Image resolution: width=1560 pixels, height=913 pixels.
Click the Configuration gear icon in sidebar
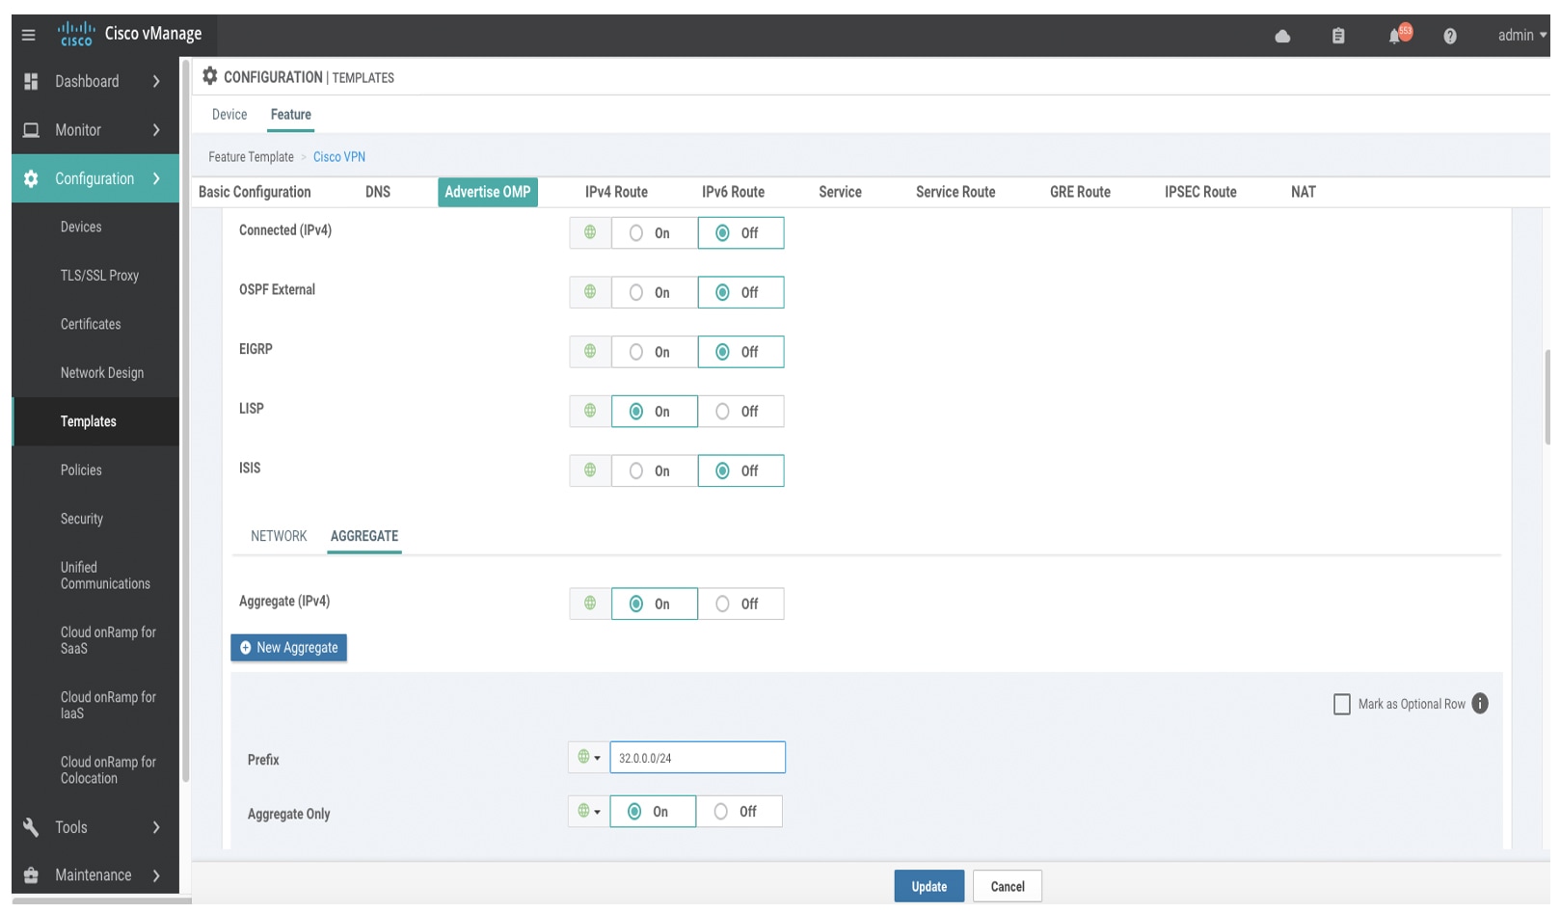31,178
